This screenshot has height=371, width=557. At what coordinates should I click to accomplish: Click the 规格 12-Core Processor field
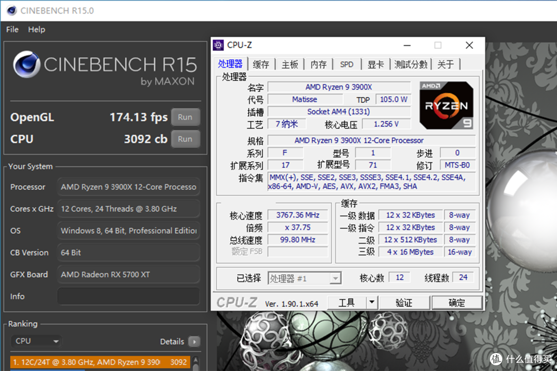click(x=371, y=140)
